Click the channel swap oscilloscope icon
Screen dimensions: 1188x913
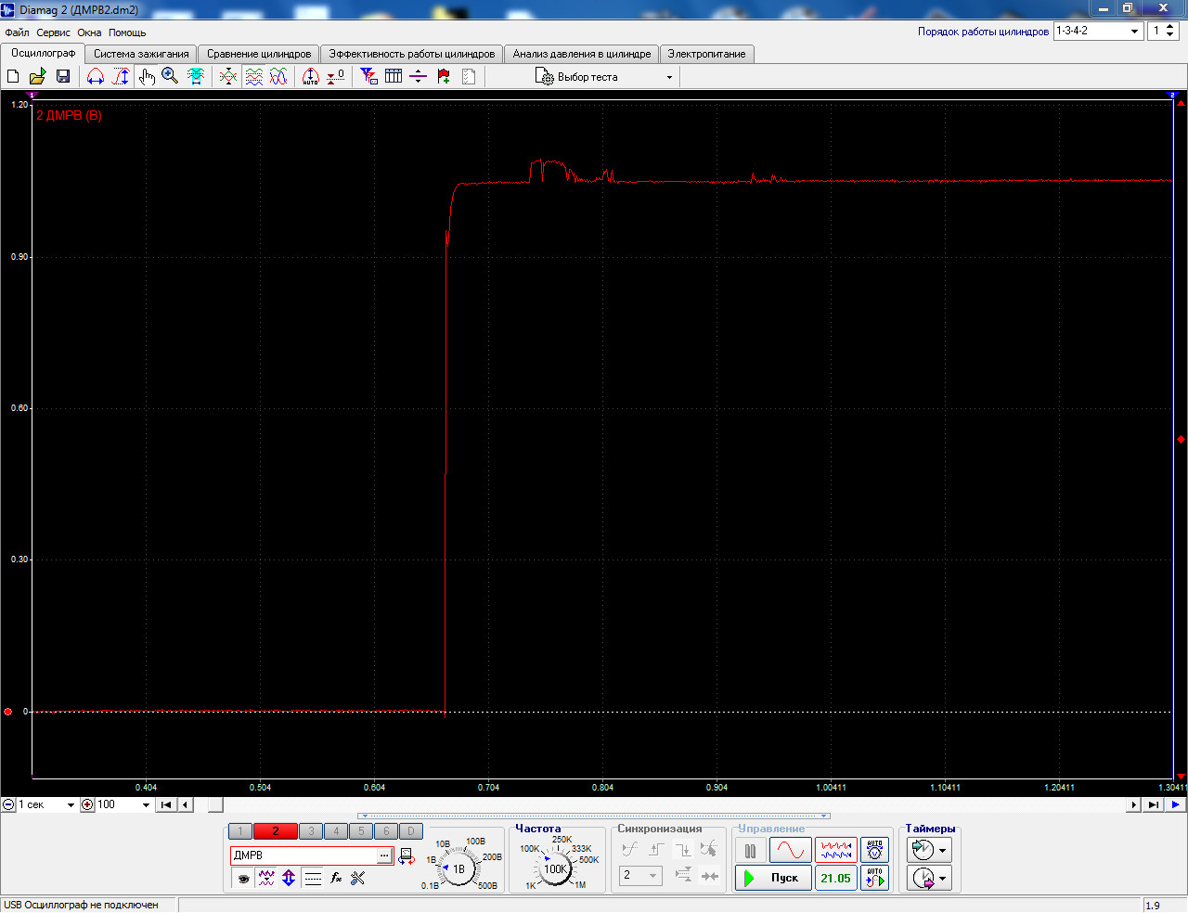[407, 856]
